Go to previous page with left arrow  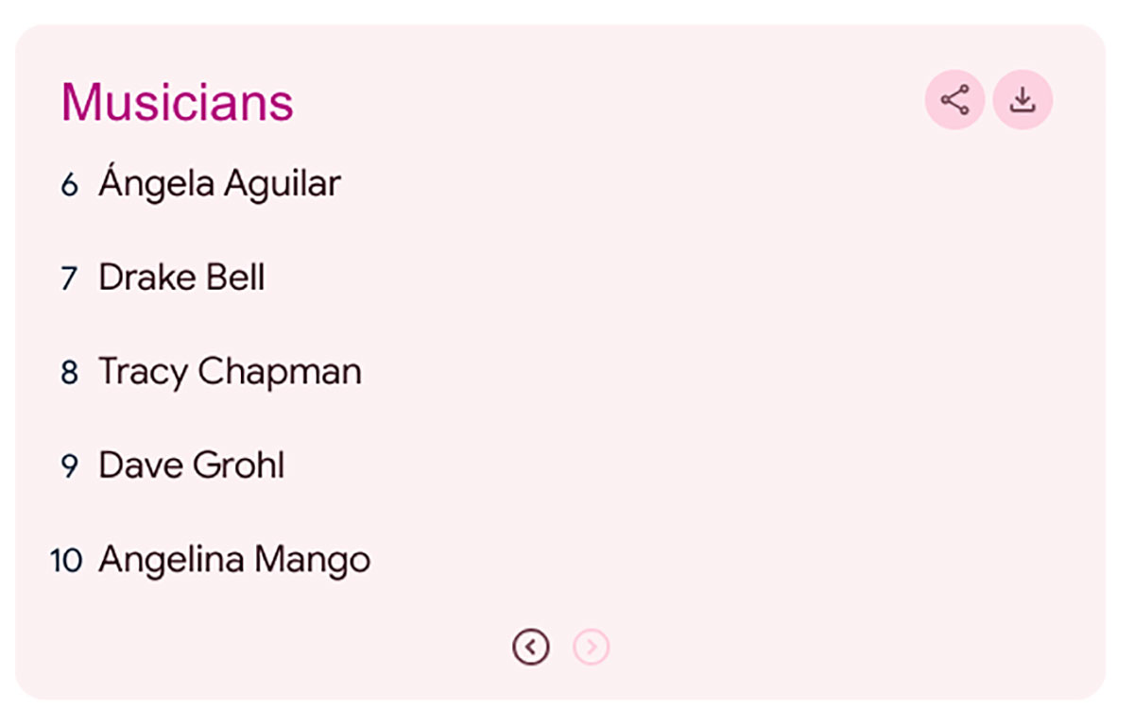(x=531, y=648)
